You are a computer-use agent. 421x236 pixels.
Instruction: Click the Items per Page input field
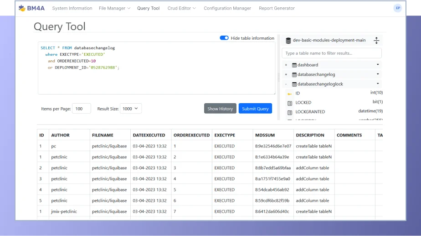pos(82,109)
